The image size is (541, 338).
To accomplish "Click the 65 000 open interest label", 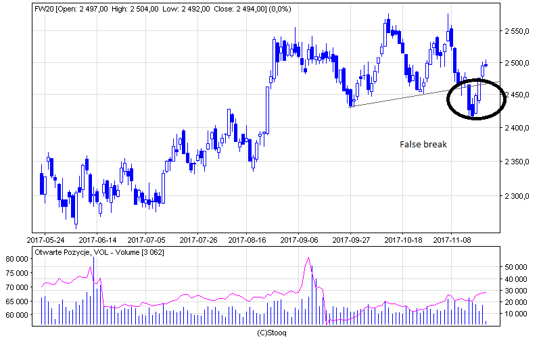I will tap(16, 301).
